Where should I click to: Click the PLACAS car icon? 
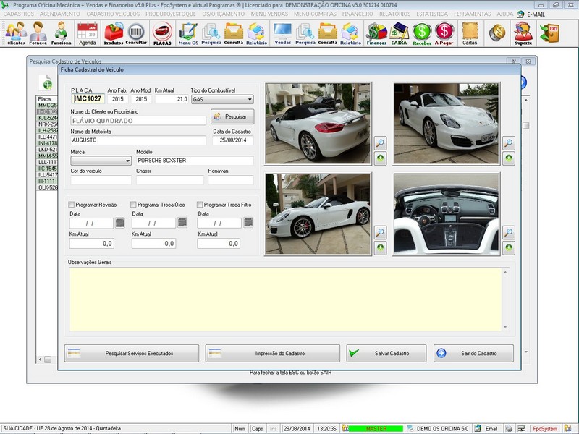point(163,33)
